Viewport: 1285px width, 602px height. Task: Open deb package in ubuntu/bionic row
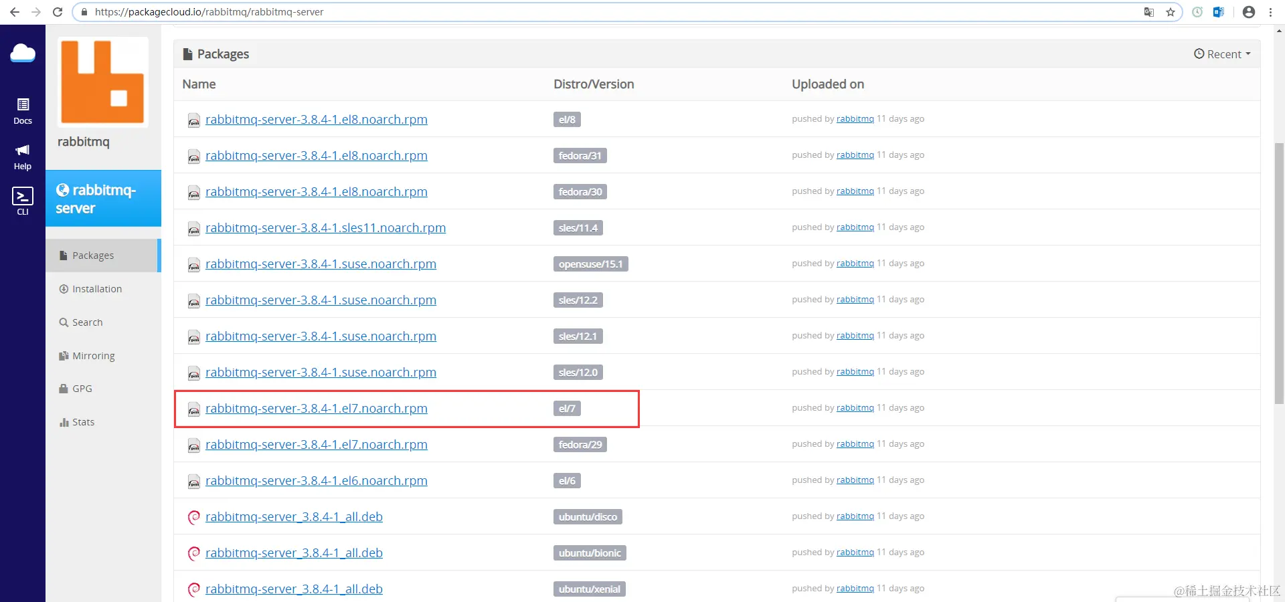click(x=294, y=553)
